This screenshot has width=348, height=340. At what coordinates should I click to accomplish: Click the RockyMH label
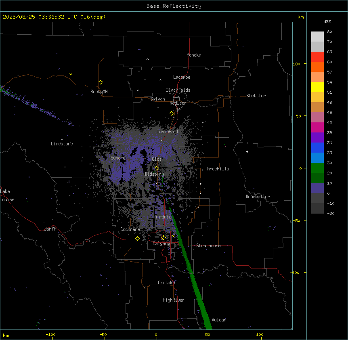(99, 92)
